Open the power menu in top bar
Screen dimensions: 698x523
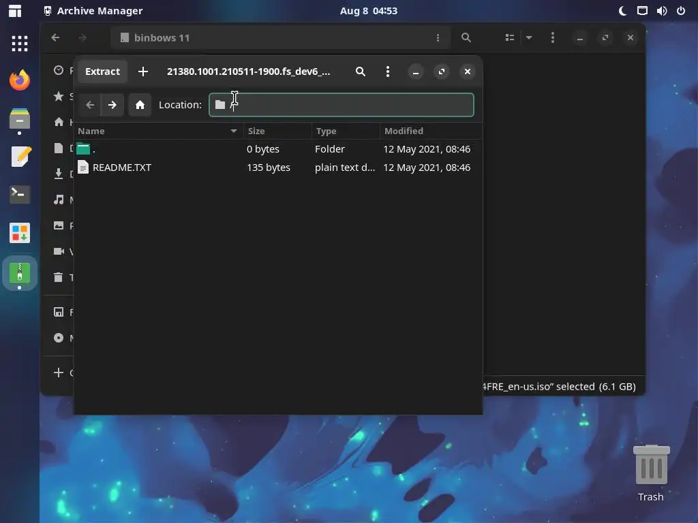pyautogui.click(x=681, y=11)
